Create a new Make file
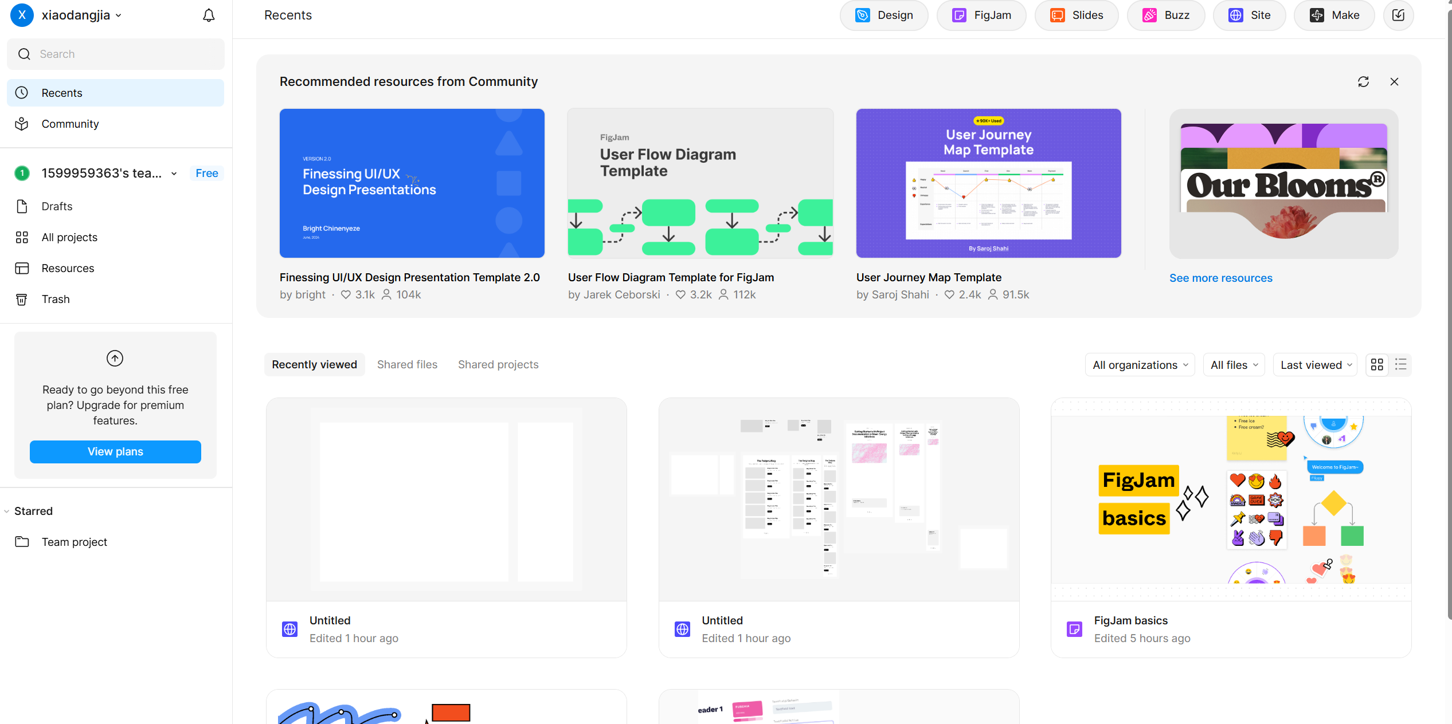 click(1334, 15)
